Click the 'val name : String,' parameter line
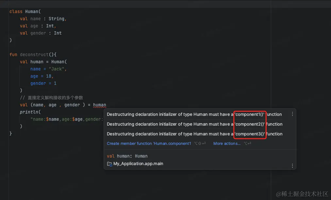The image size is (331, 200). [x=43, y=19]
